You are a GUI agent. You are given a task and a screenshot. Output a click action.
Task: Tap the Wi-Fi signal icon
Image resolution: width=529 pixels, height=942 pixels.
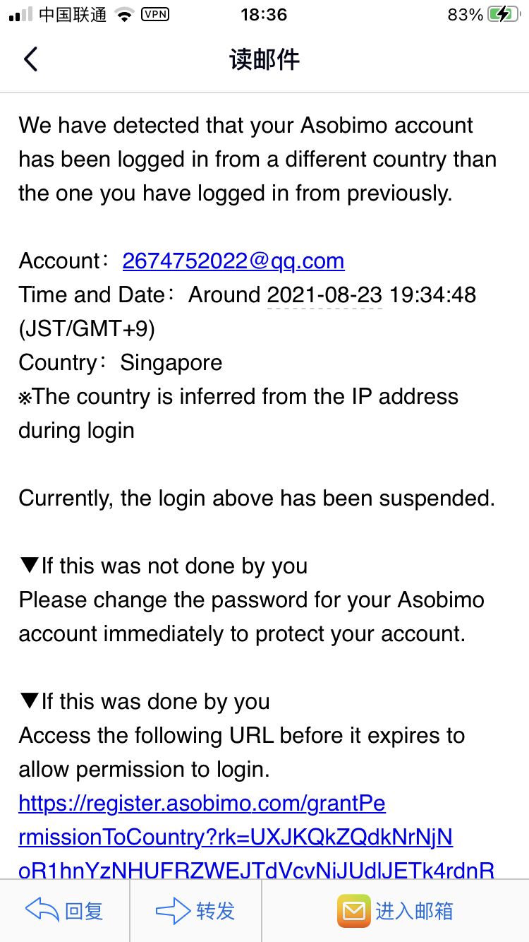(125, 14)
